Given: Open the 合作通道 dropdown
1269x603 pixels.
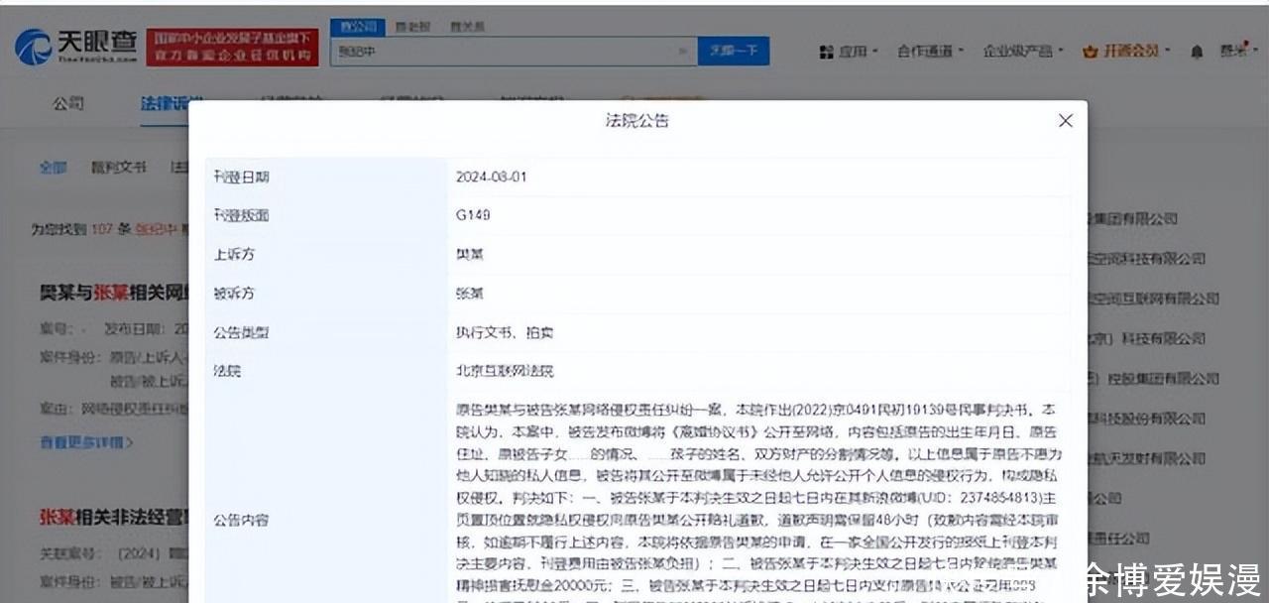Looking at the screenshot, I should coord(929,52).
